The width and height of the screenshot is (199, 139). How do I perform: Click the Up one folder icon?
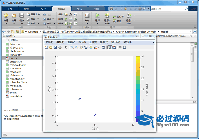coord(13,31)
